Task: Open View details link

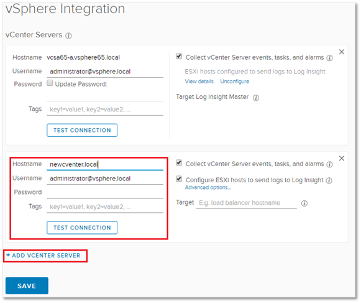Action: click(199, 82)
